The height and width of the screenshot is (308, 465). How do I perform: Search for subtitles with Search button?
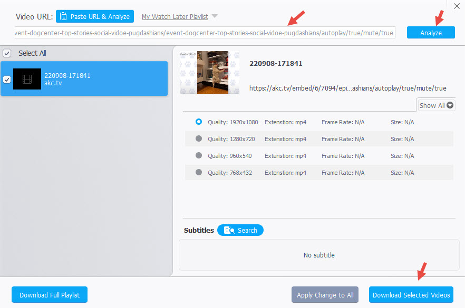pyautogui.click(x=240, y=230)
